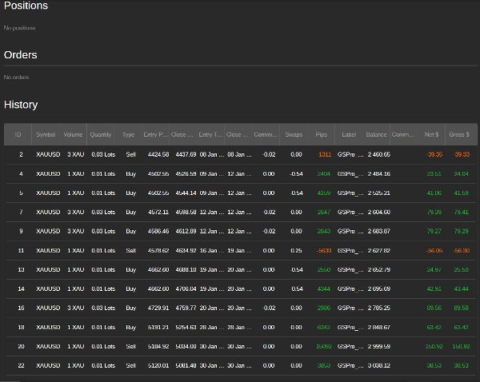Screen dimensions: 480x382
Task: Click the Positions section heading
Action: [26, 6]
